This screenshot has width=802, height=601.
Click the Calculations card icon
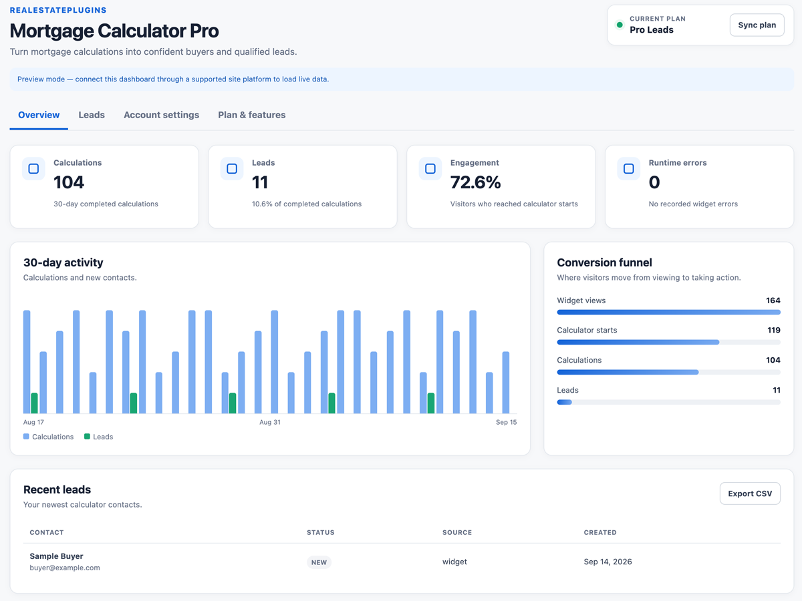point(33,169)
